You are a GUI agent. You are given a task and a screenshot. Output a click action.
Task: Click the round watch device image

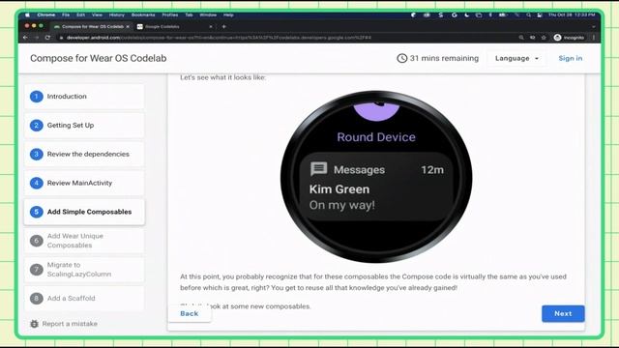click(376, 176)
